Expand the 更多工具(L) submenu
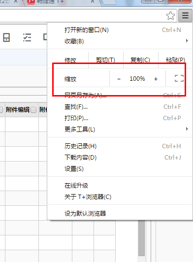The height and width of the screenshot is (262, 193). [x=120, y=130]
